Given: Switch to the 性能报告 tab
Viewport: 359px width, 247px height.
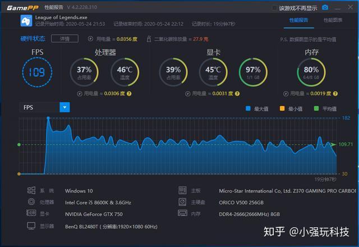Looking at the screenshot, I should coord(298,20).
